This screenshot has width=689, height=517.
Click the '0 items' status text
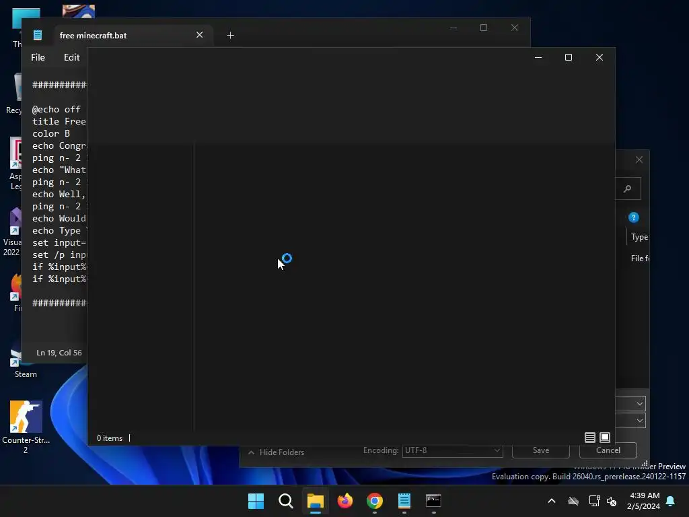click(110, 438)
